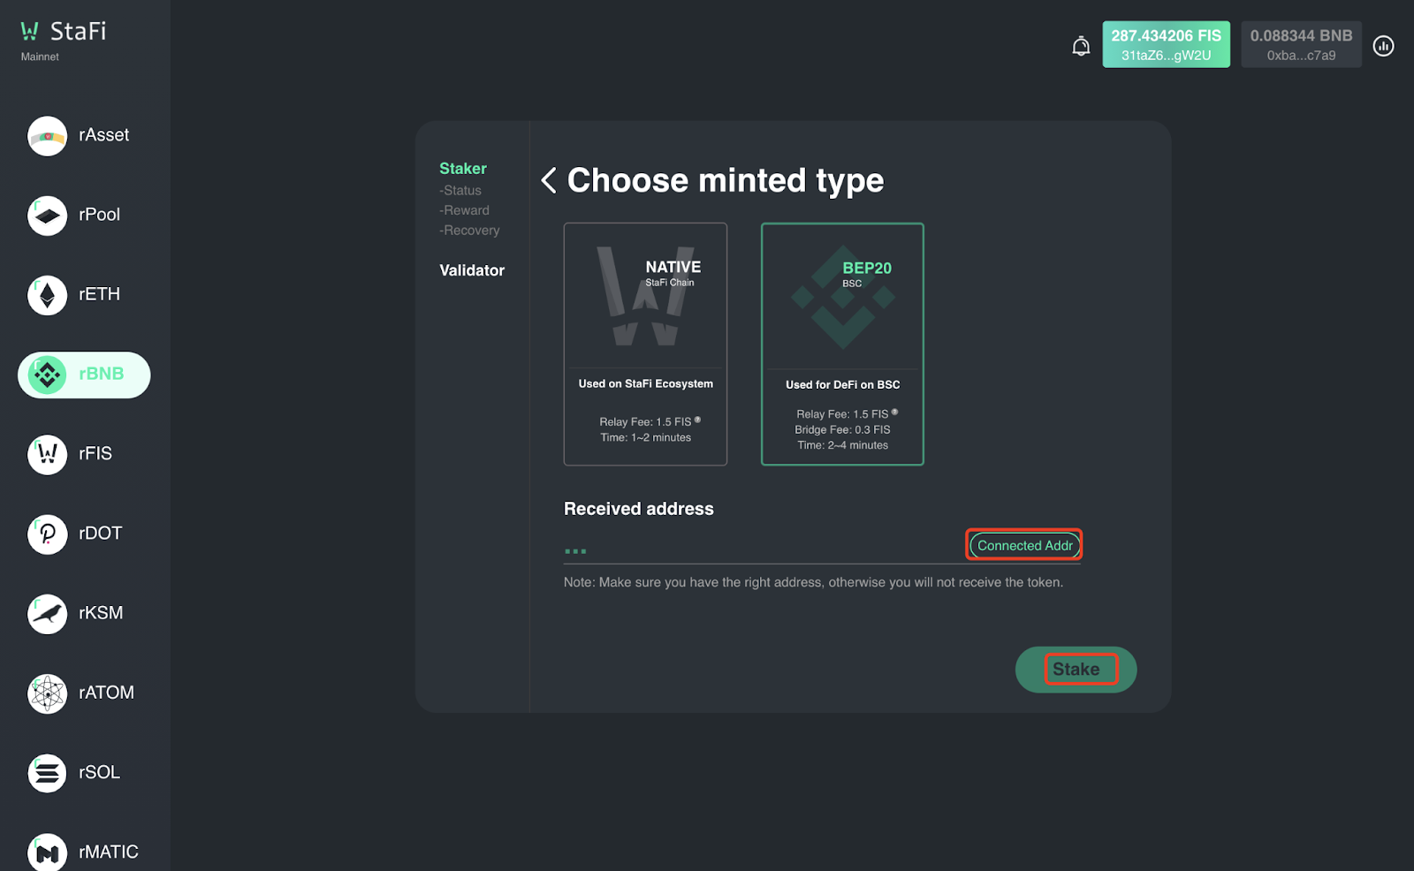The width and height of the screenshot is (1414, 871).
Task: View the Staker Reward page
Action: (x=464, y=210)
